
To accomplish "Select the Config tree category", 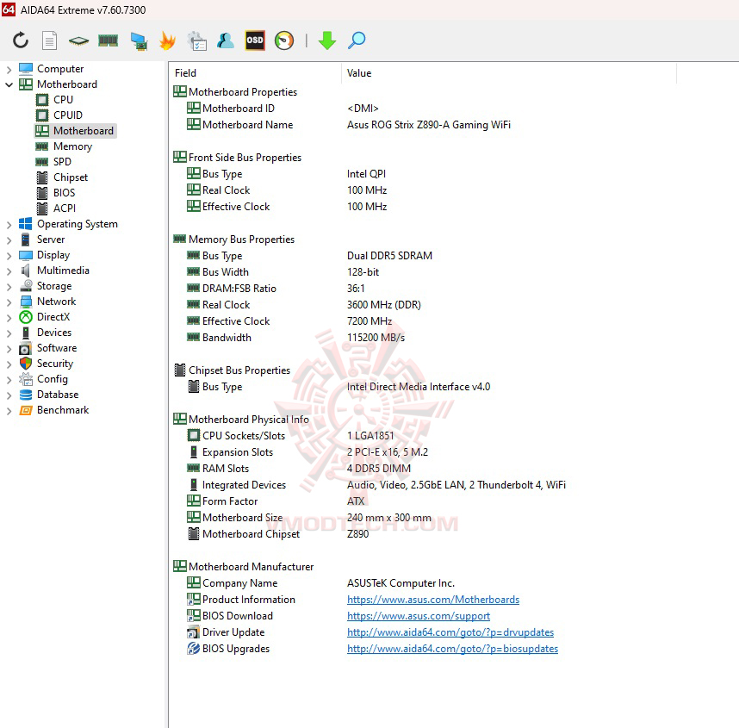I will pyautogui.click(x=53, y=380).
